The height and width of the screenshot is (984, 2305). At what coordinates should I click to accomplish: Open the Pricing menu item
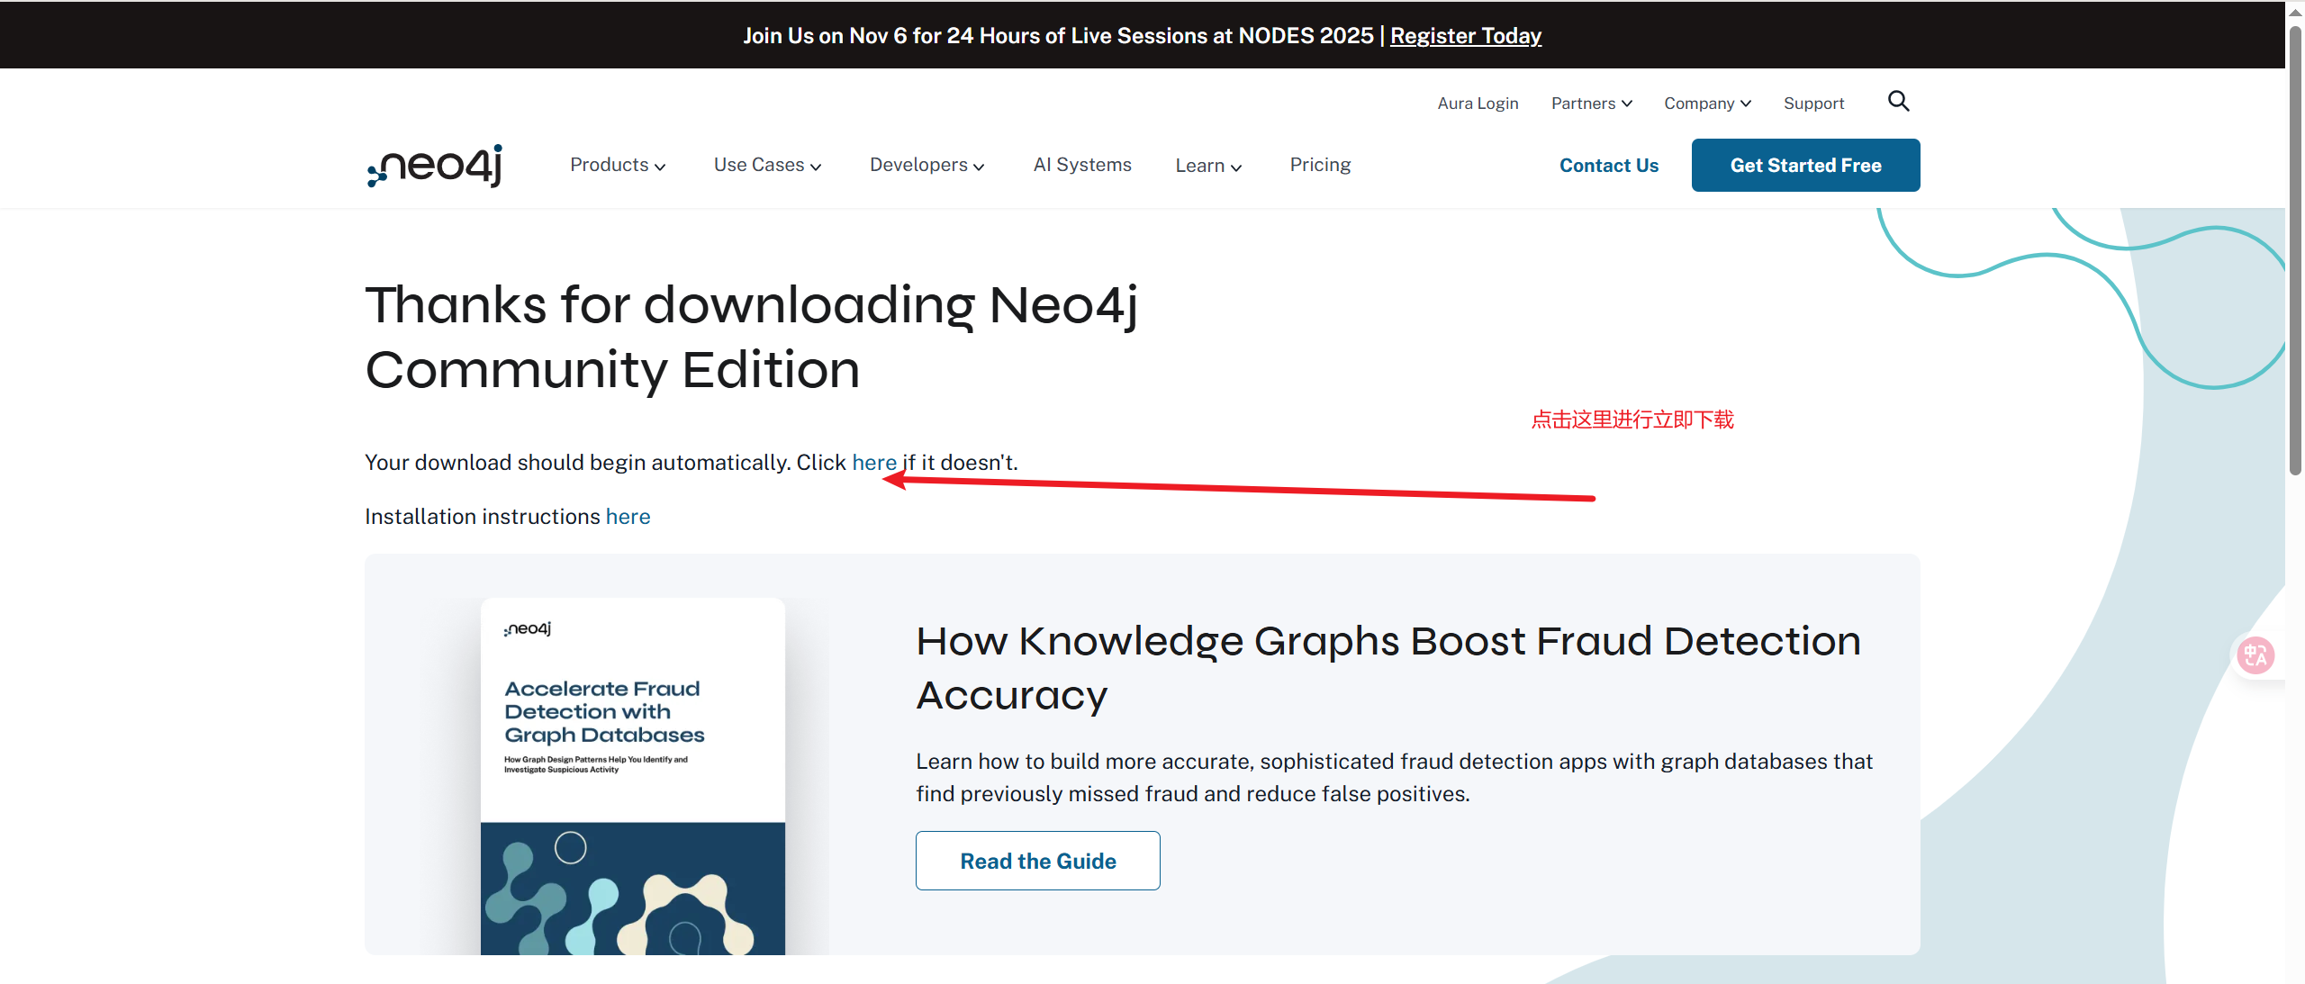[1320, 165]
